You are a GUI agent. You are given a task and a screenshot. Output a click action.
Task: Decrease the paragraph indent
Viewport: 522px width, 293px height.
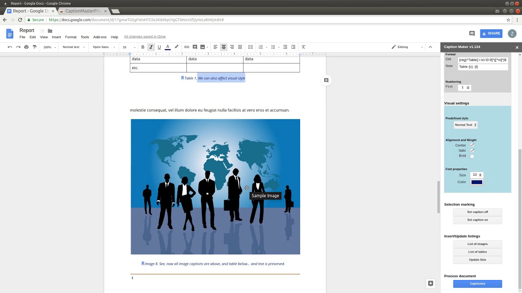[x=285, y=47]
